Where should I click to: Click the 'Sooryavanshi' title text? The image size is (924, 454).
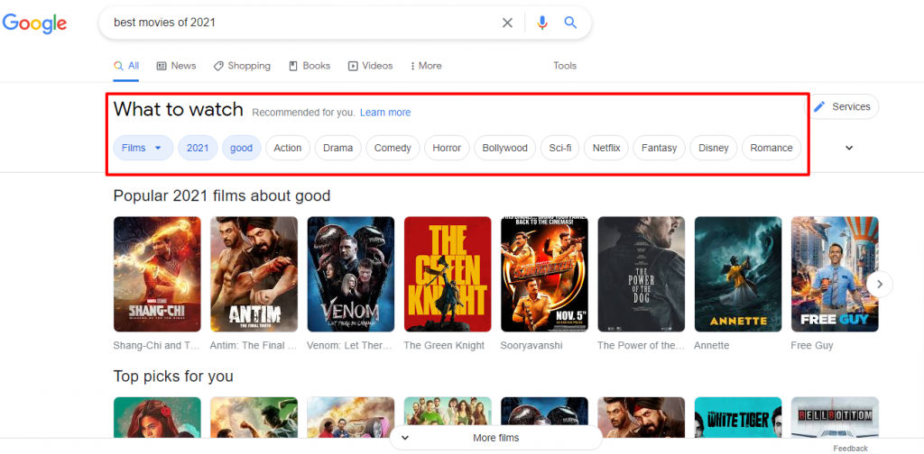(x=531, y=345)
